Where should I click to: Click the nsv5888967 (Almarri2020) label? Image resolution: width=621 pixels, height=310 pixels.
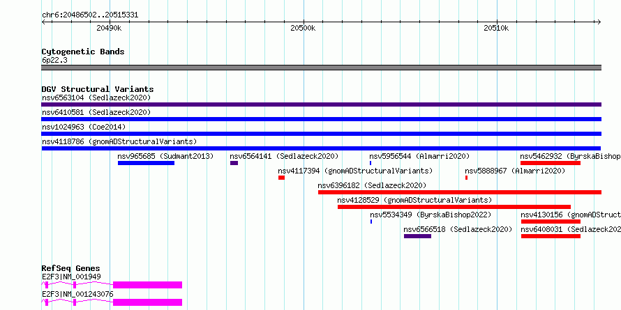click(515, 171)
